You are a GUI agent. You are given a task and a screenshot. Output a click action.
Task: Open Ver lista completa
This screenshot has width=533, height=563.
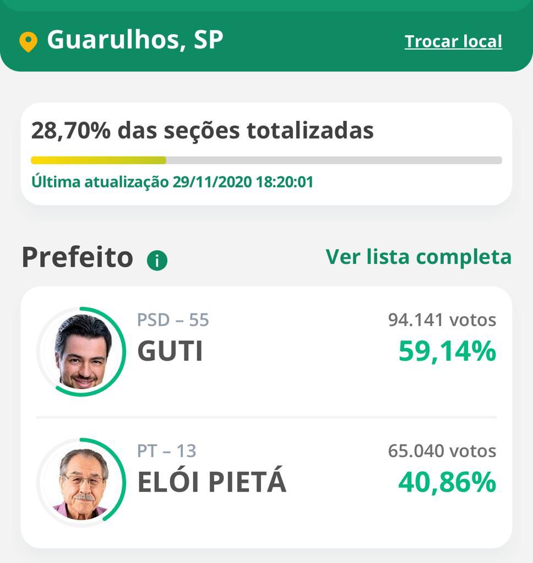point(418,257)
